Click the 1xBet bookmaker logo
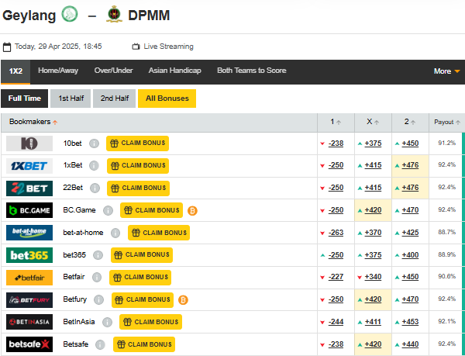 click(x=29, y=166)
